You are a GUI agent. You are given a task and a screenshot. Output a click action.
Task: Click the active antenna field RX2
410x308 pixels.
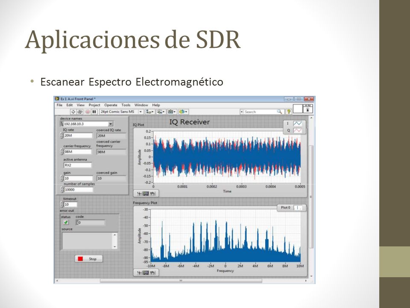tap(78, 165)
